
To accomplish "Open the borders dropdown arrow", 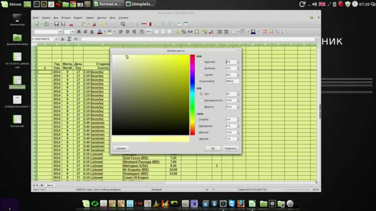I will coord(239,32).
